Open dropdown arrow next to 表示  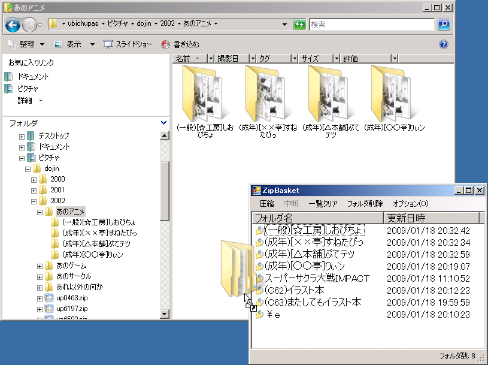click(x=92, y=44)
